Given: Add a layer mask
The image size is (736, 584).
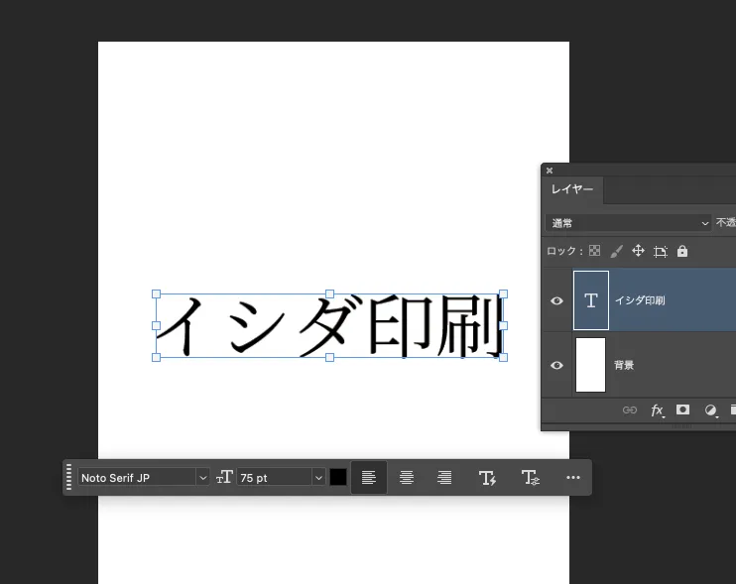Looking at the screenshot, I should (x=683, y=409).
